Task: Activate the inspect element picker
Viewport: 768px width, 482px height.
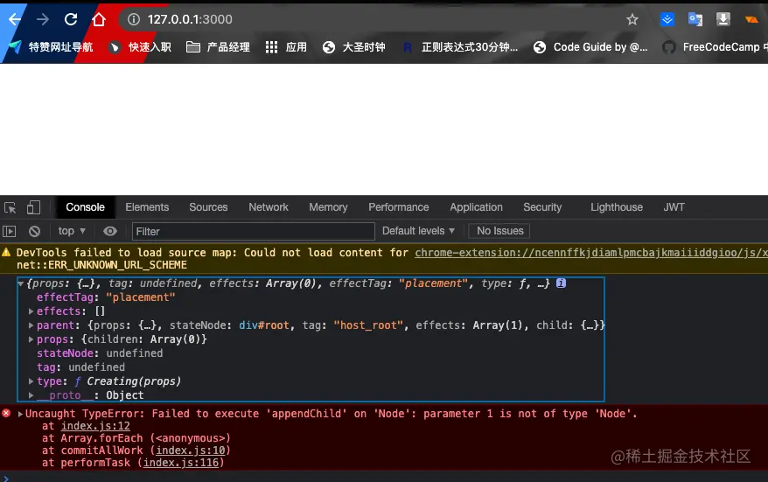Action: click(x=10, y=207)
